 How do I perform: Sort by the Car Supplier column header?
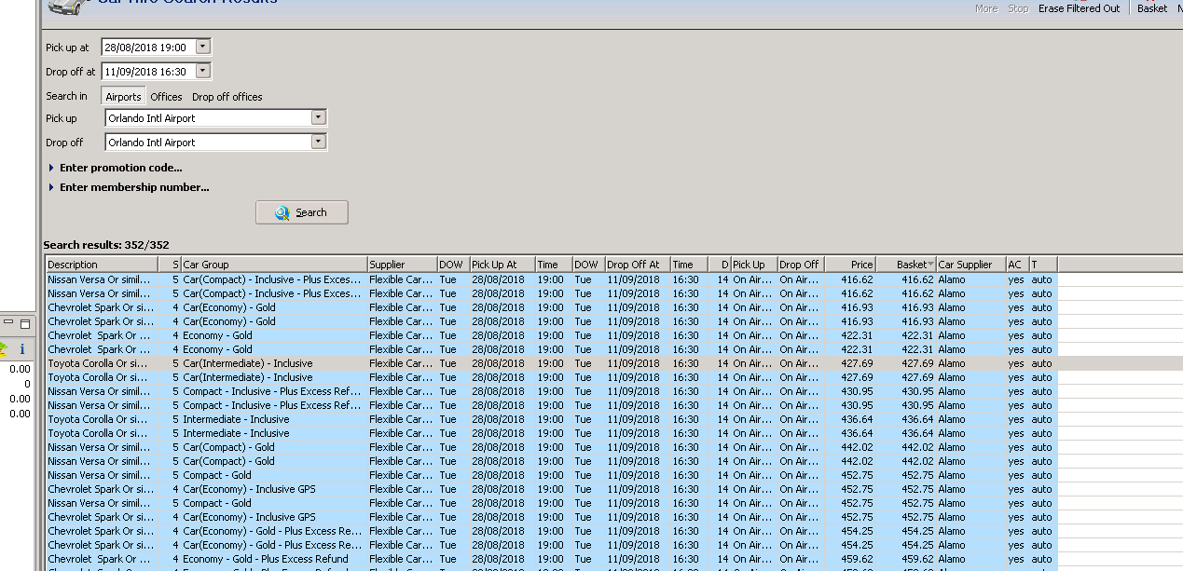pyautogui.click(x=970, y=265)
